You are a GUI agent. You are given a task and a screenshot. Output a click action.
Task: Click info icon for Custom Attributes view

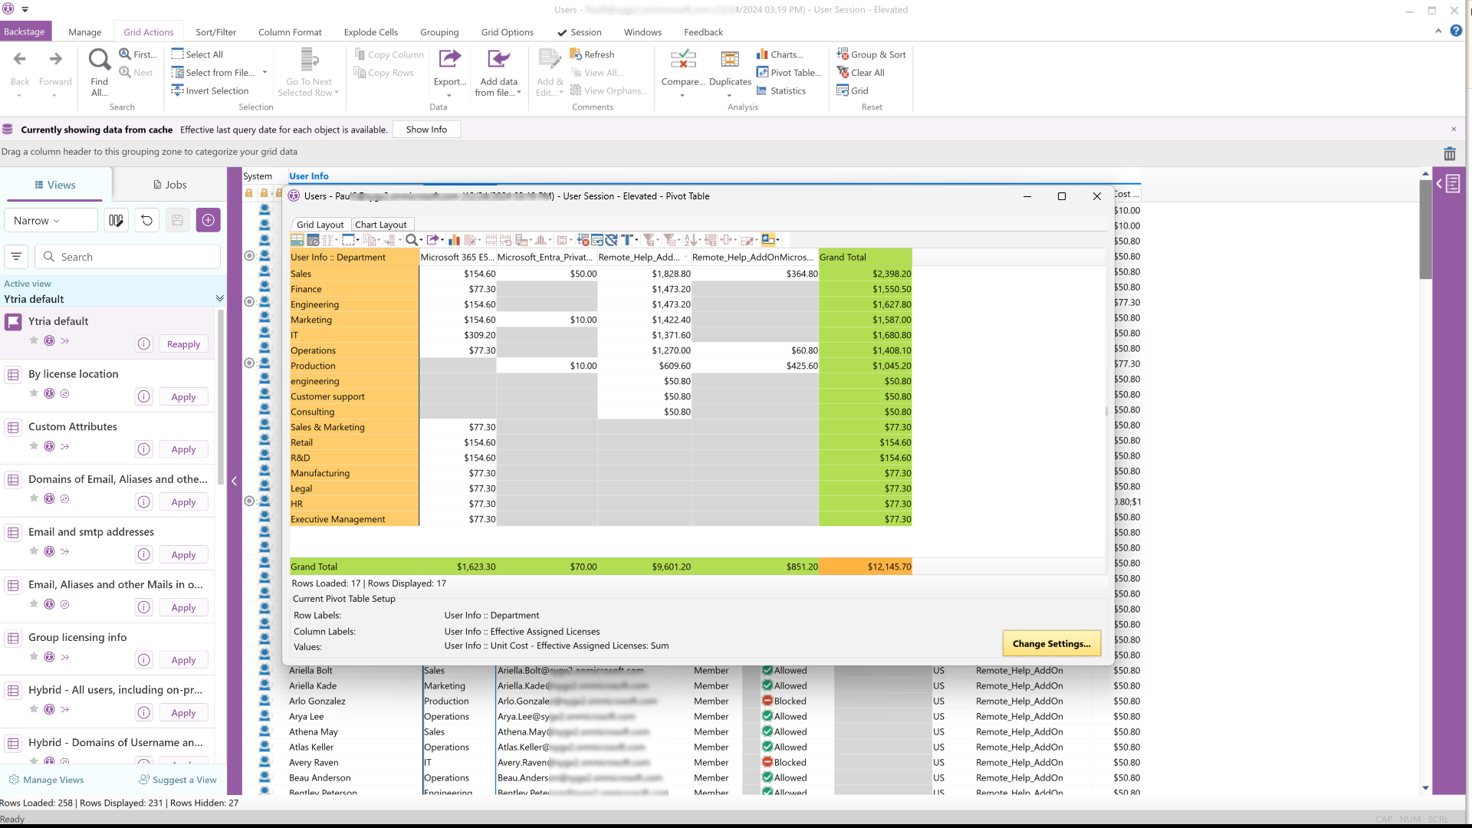tap(144, 449)
